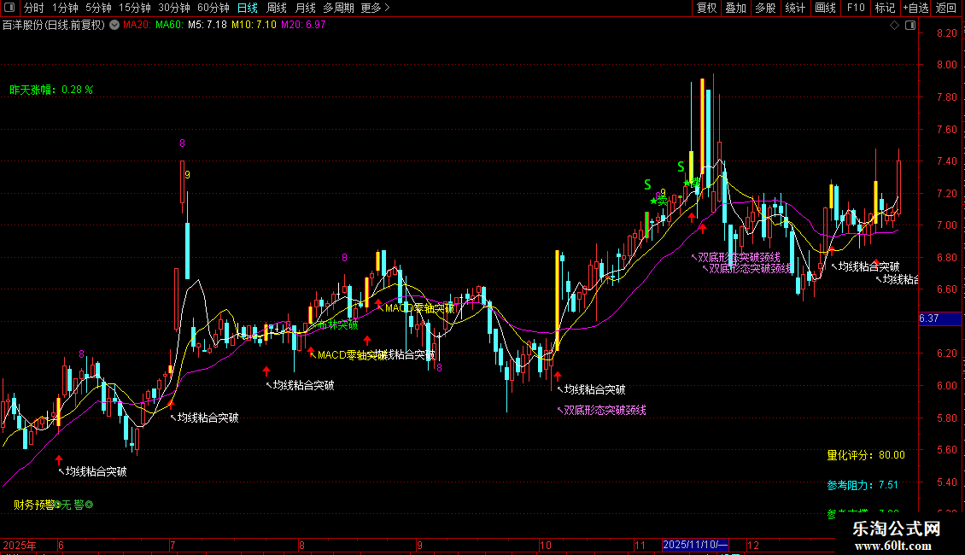Image resolution: width=965 pixels, height=555 pixels.
Task: Open the 多股 multi-stock view
Action: click(766, 8)
